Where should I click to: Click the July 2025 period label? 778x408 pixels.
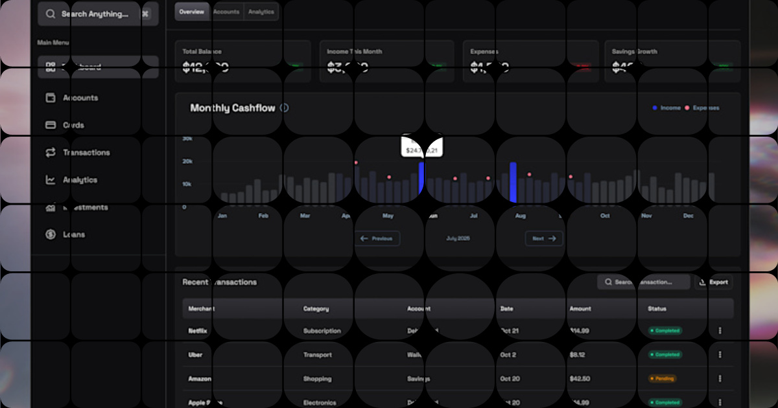pyautogui.click(x=458, y=238)
